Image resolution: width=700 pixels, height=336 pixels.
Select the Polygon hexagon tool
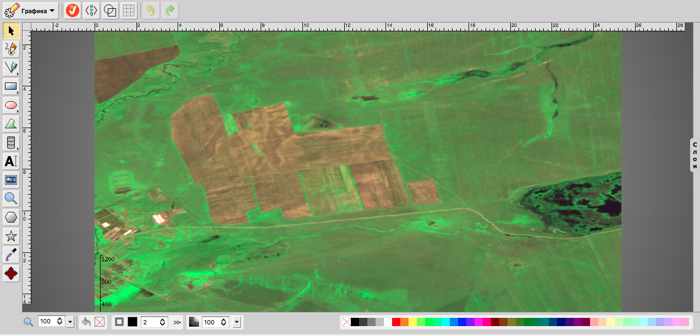pos(11,217)
